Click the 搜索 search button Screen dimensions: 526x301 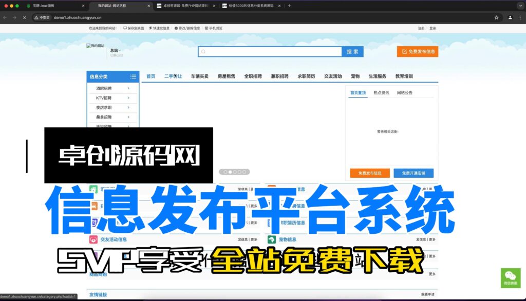[x=352, y=52]
